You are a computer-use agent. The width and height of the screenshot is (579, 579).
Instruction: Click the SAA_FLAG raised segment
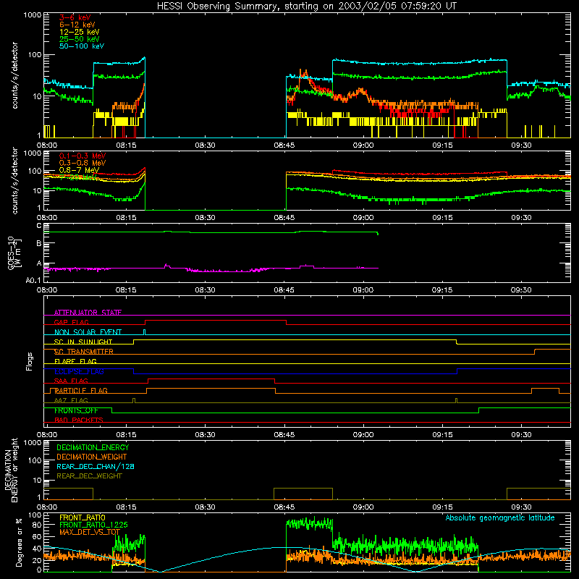pos(211,379)
